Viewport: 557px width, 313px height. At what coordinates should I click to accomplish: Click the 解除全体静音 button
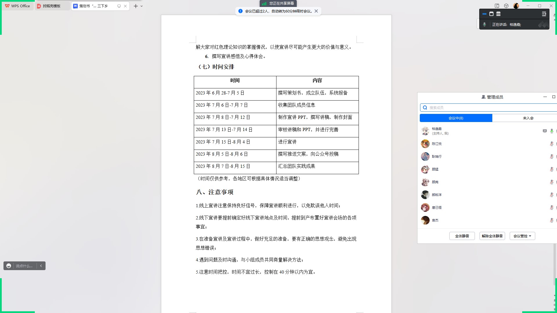point(492,236)
